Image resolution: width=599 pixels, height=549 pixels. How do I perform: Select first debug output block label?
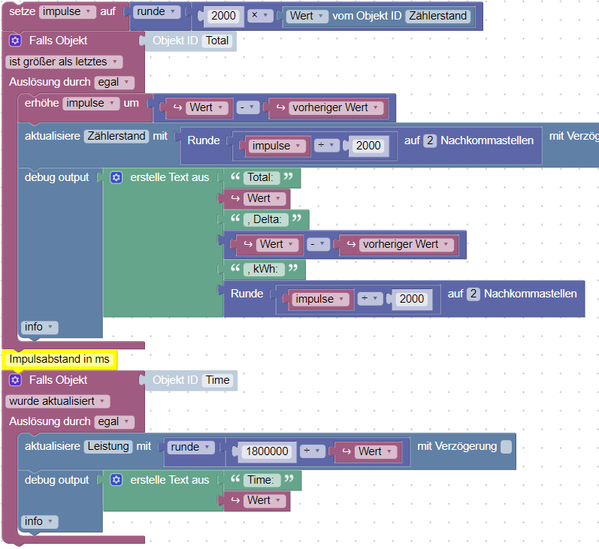pyautogui.click(x=56, y=177)
